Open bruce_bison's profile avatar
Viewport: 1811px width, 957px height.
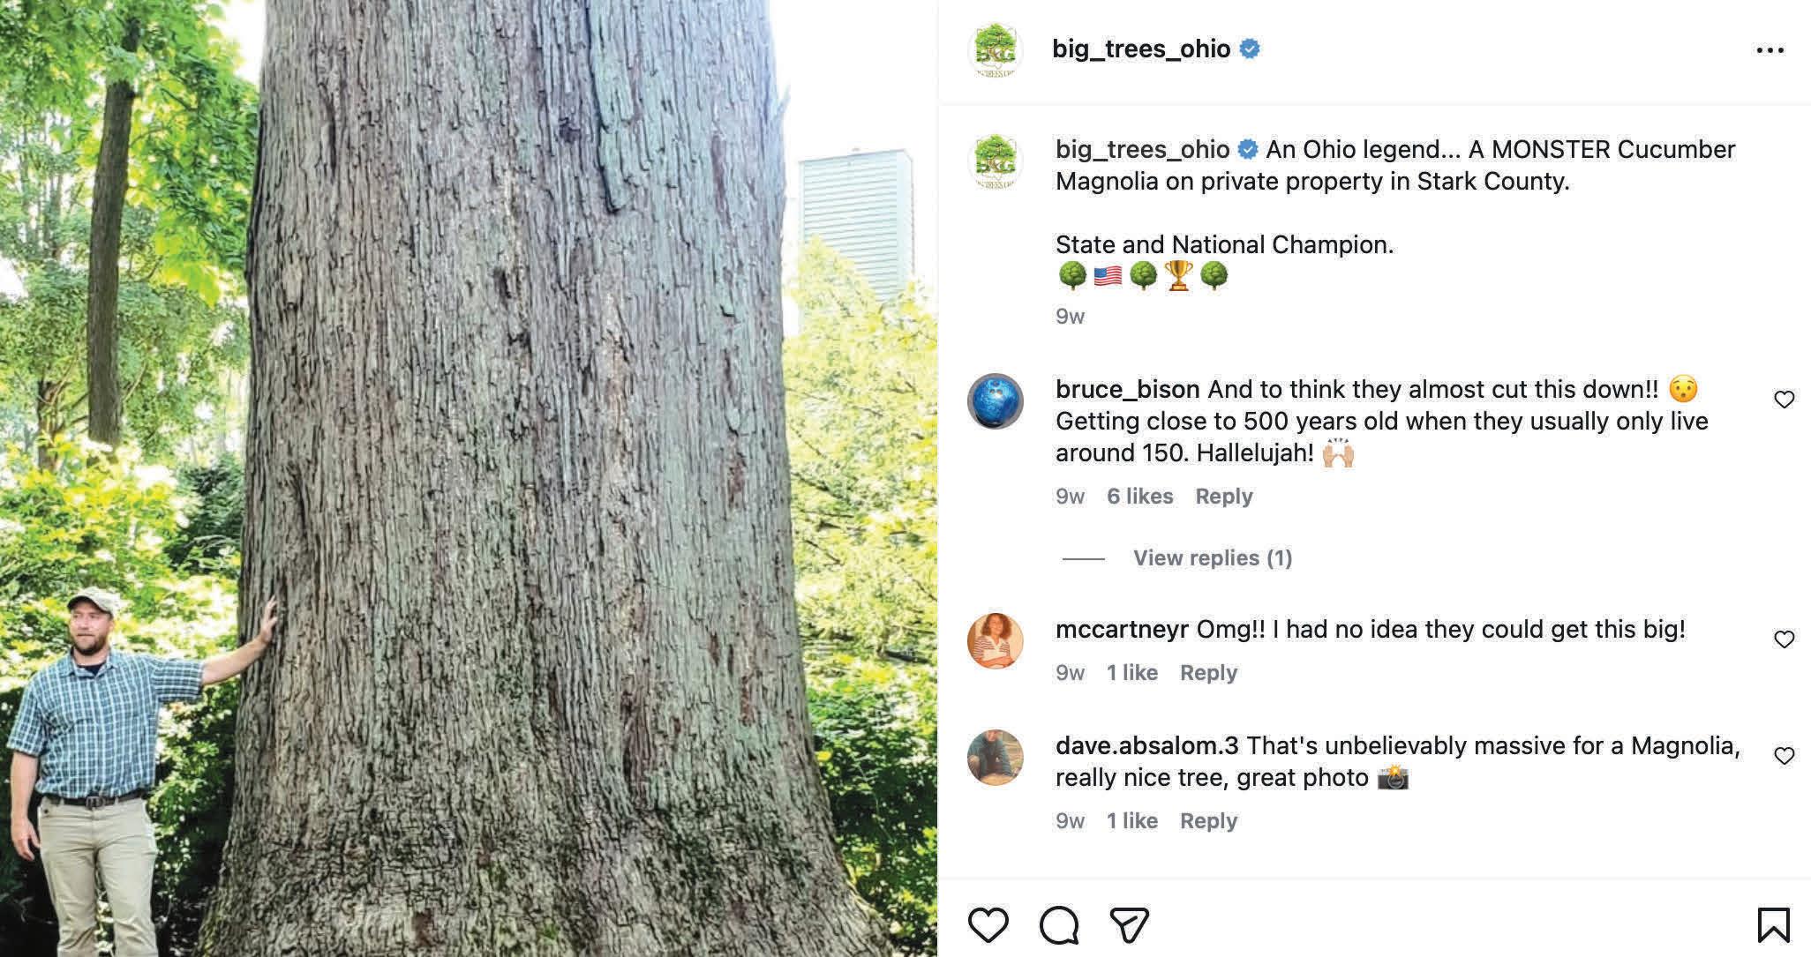tap(995, 401)
